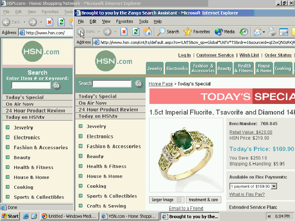Open Forward dropdown arrow in HSN.com background window
This screenshot has height=221, width=295.
(x=41, y=22)
